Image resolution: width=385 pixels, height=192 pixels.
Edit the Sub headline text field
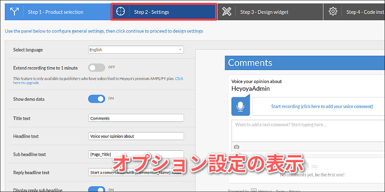136,154
